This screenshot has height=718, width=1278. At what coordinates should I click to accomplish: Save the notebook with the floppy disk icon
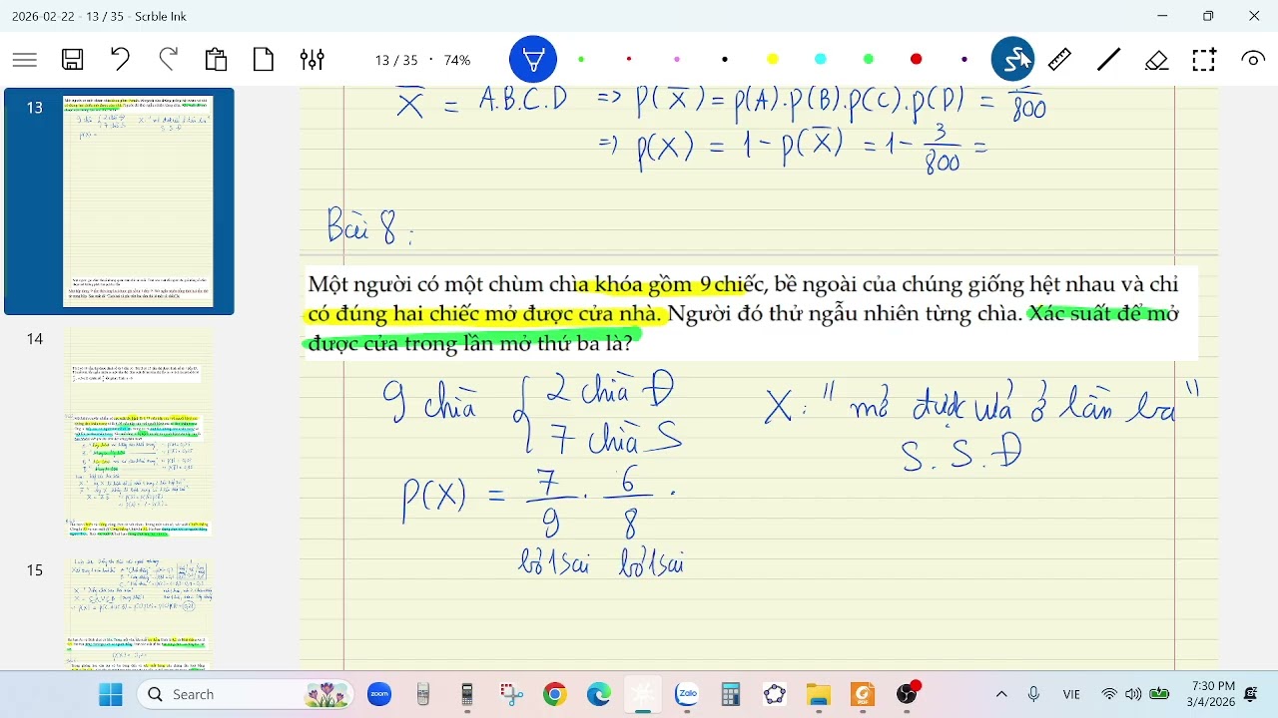pos(73,60)
